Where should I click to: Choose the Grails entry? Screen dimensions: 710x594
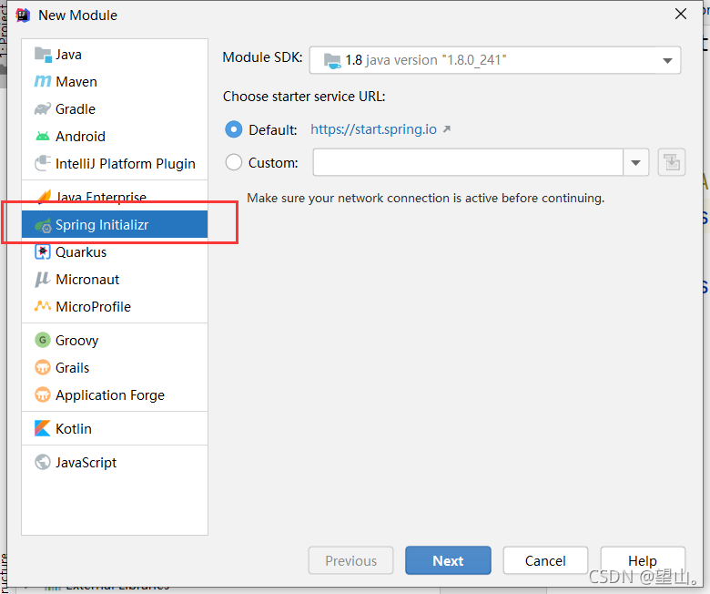pos(115,367)
